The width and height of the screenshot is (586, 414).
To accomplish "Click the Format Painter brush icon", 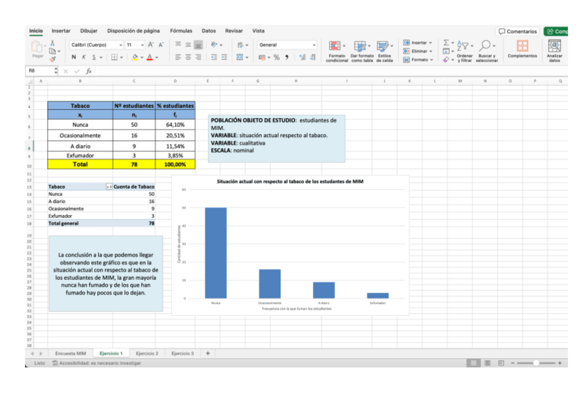I will 53,59.
